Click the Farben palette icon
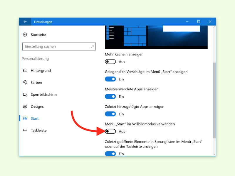The width and height of the screenshot is (235, 176). (x=25, y=82)
